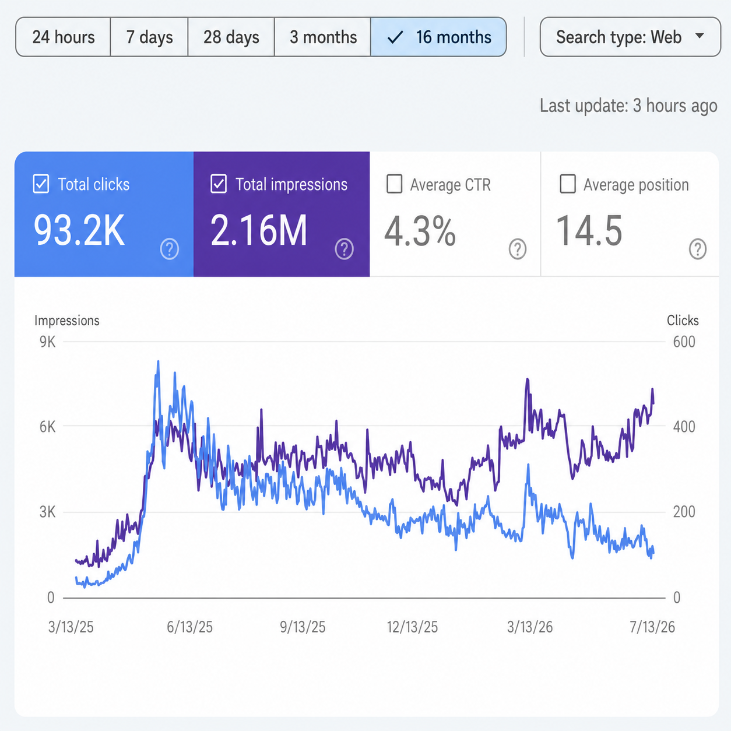The height and width of the screenshot is (731, 731).
Task: Click the 400 clicks axis value
Action: pyautogui.click(x=684, y=427)
